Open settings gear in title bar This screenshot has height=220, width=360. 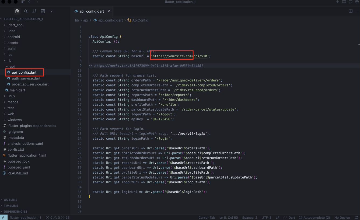click(357, 2)
